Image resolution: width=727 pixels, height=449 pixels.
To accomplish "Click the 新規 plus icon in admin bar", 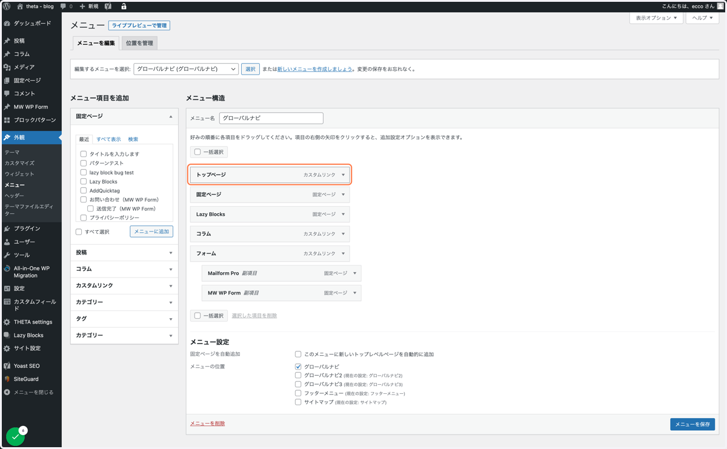I will pos(82,6).
